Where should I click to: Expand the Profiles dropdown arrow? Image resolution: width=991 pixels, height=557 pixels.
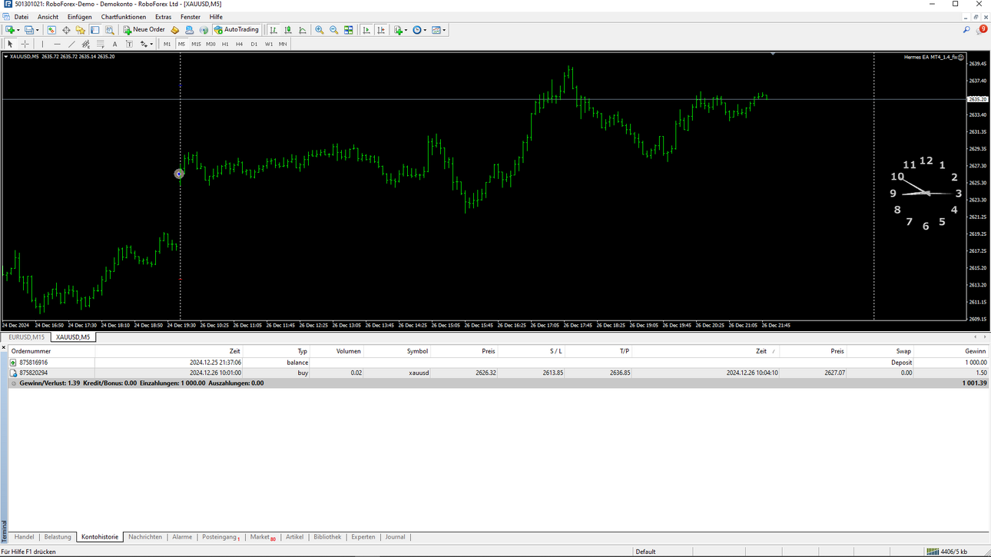[x=38, y=30]
